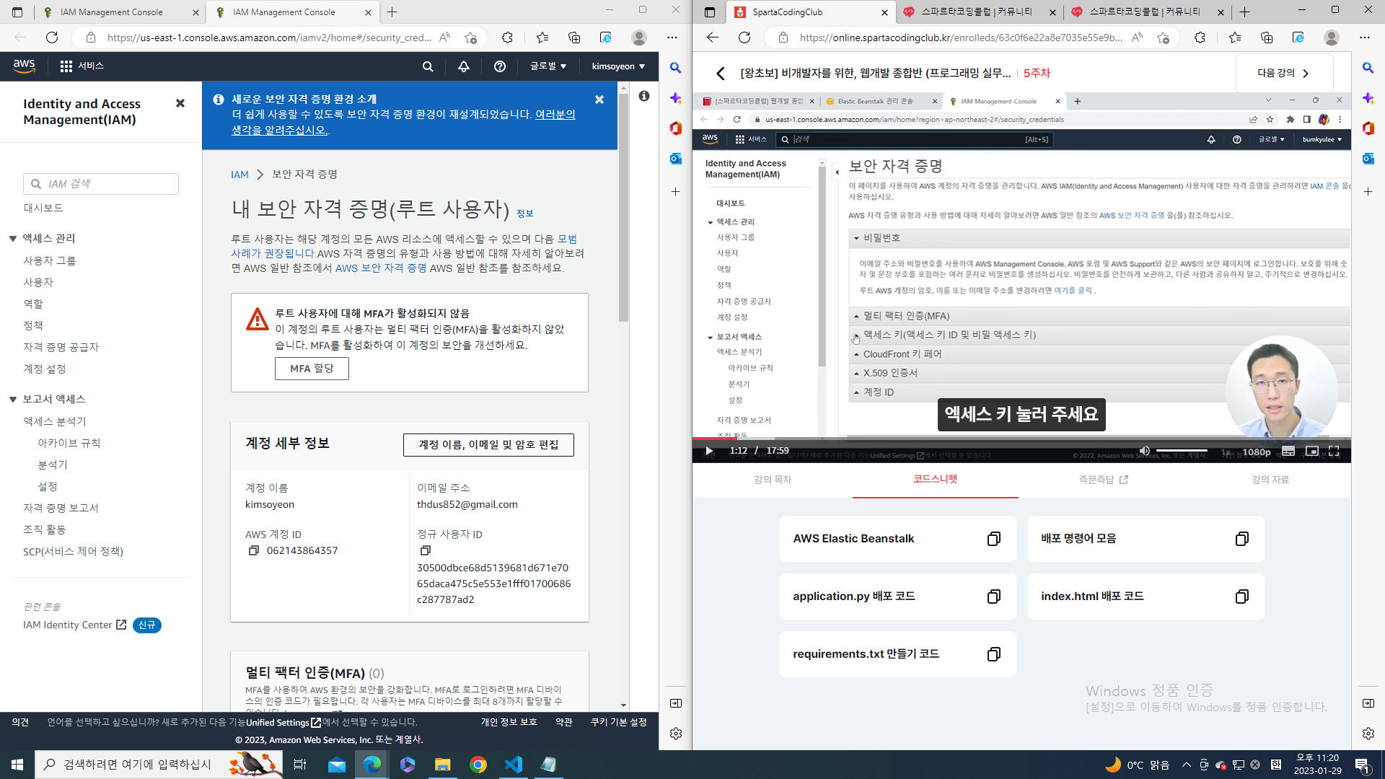Go back to the course list arrow
Image resolution: width=1385 pixels, height=779 pixels.
720,73
